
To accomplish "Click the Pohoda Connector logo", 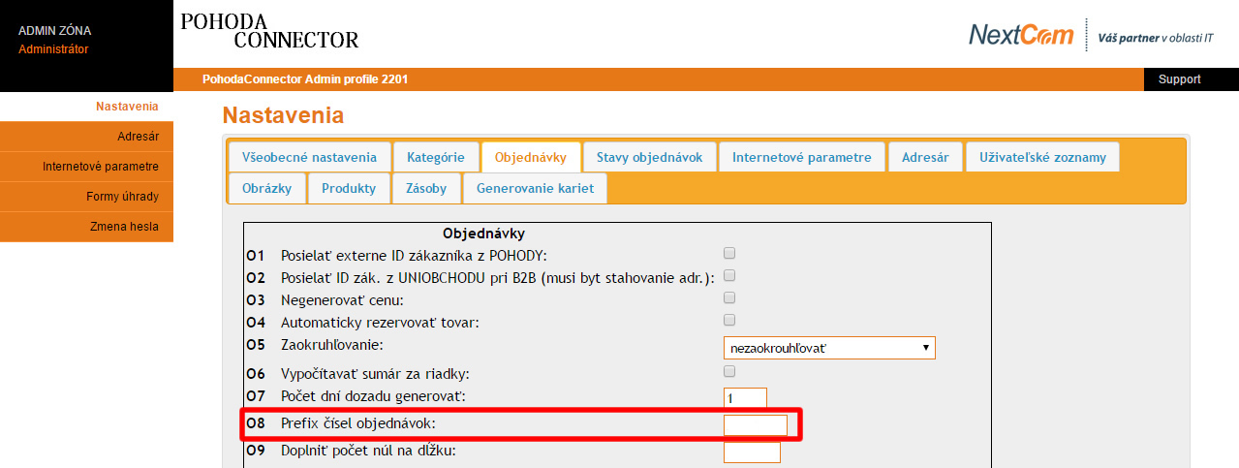I will [x=269, y=31].
